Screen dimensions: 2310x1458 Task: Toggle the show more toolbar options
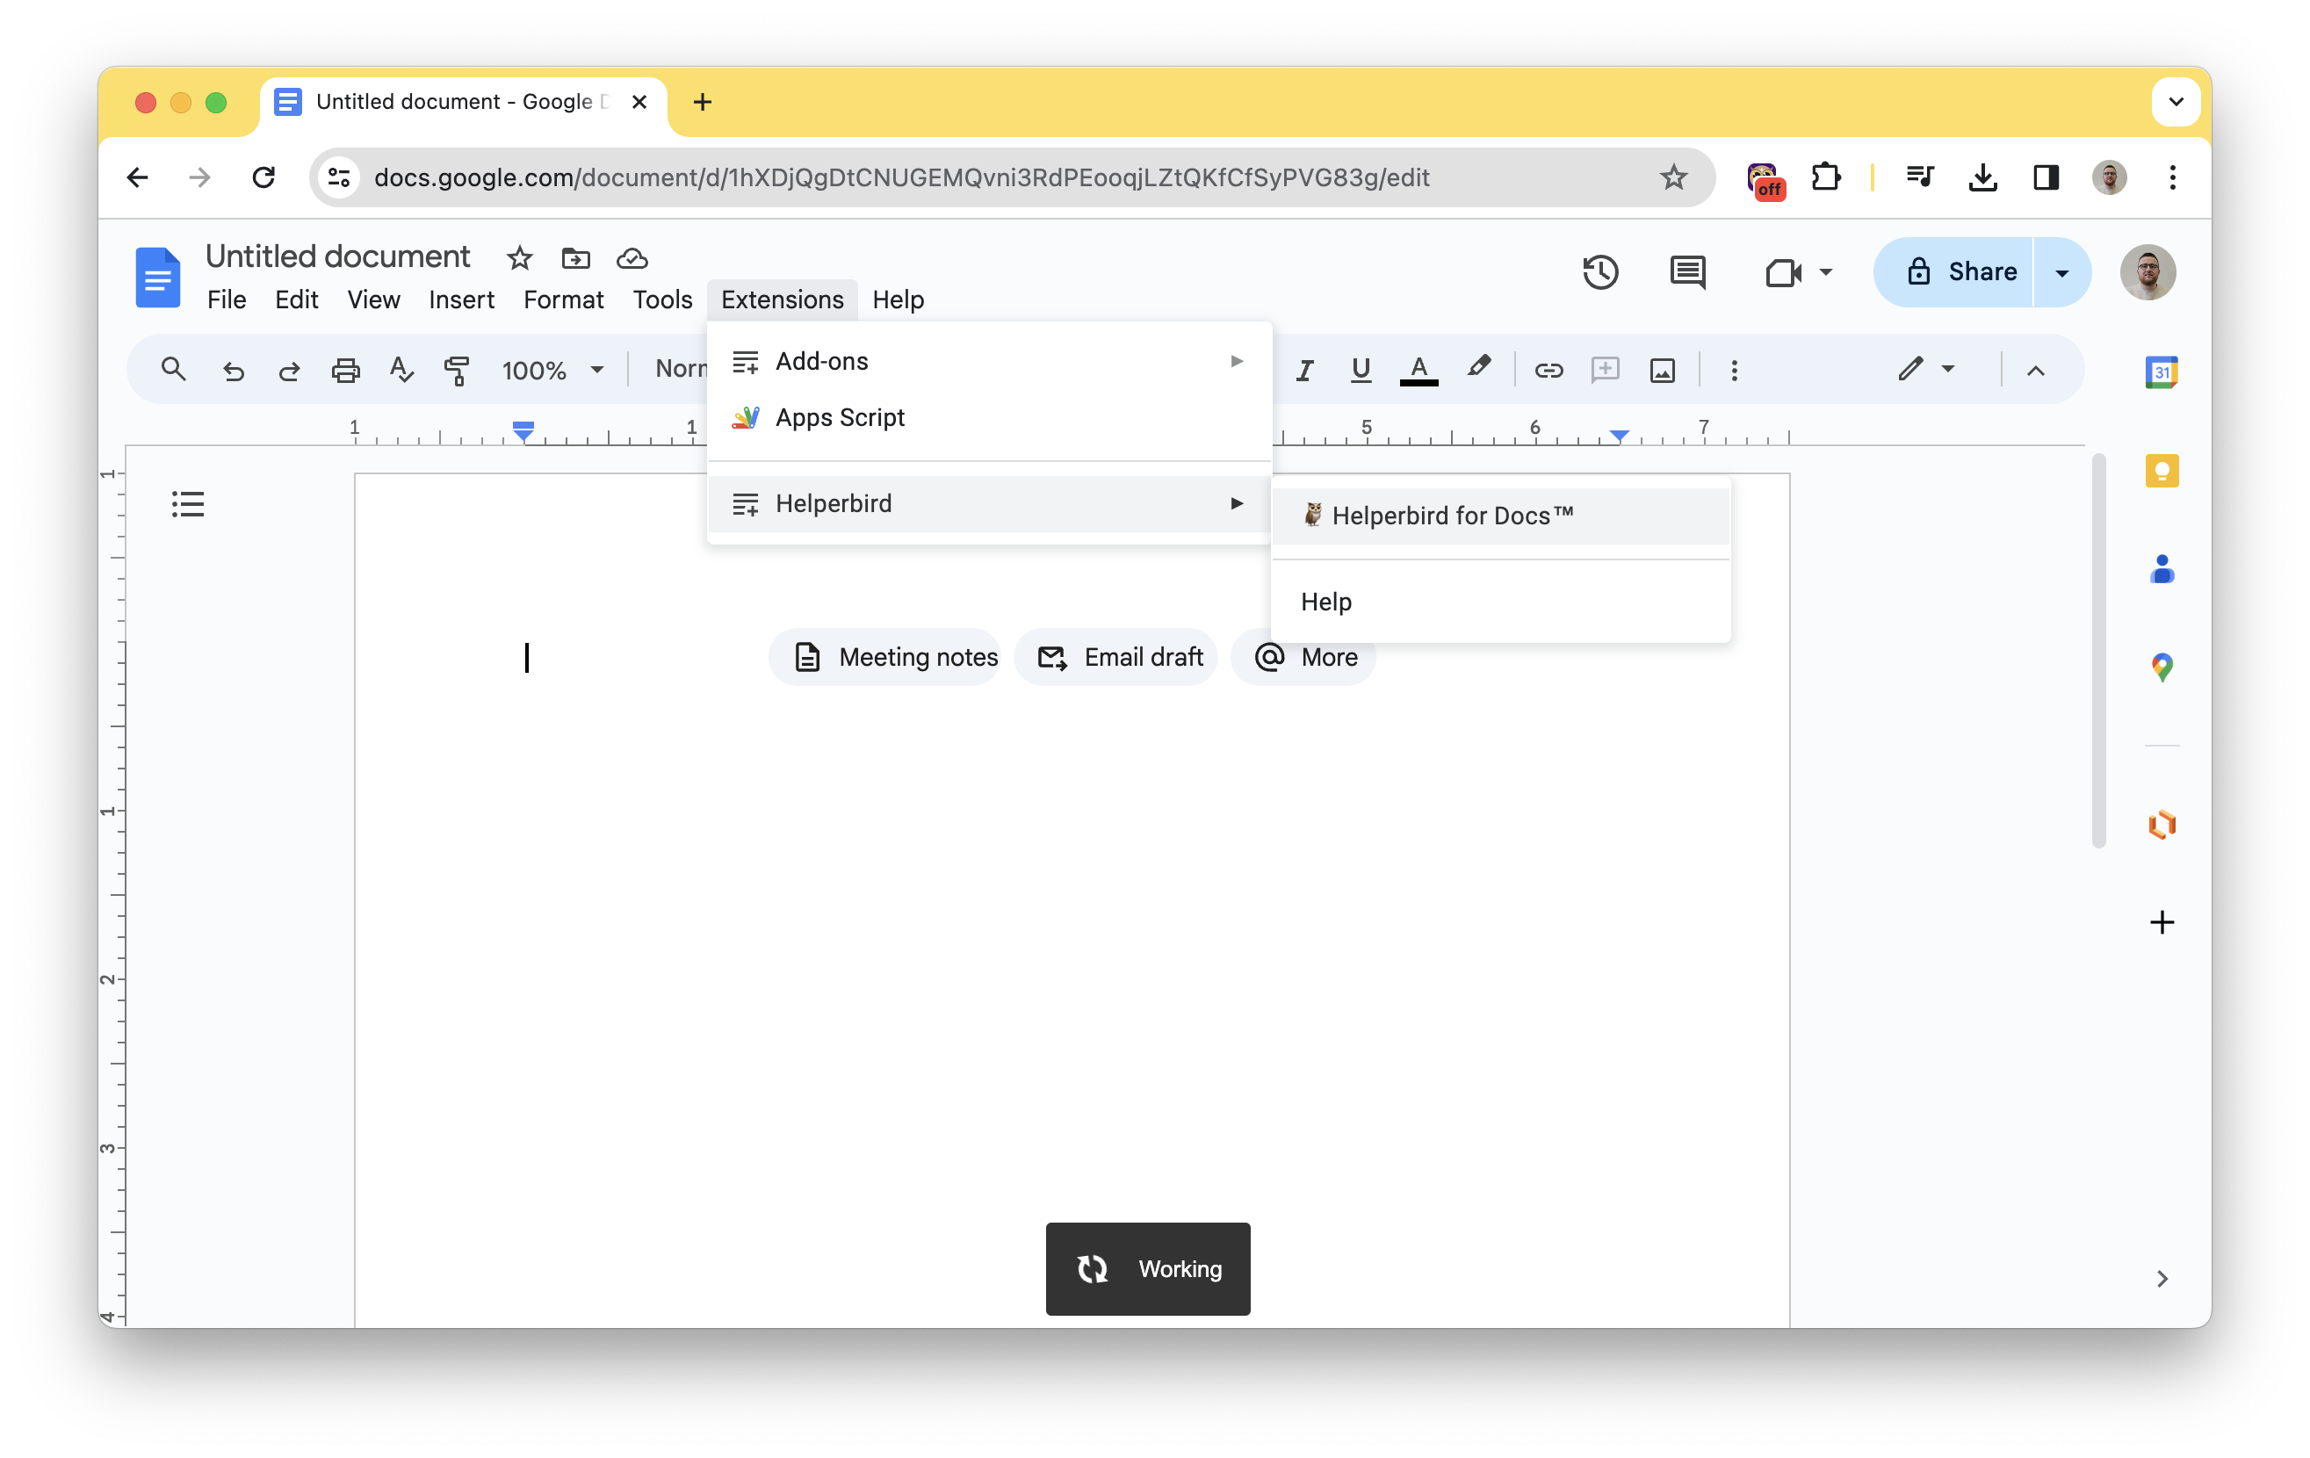point(2034,370)
